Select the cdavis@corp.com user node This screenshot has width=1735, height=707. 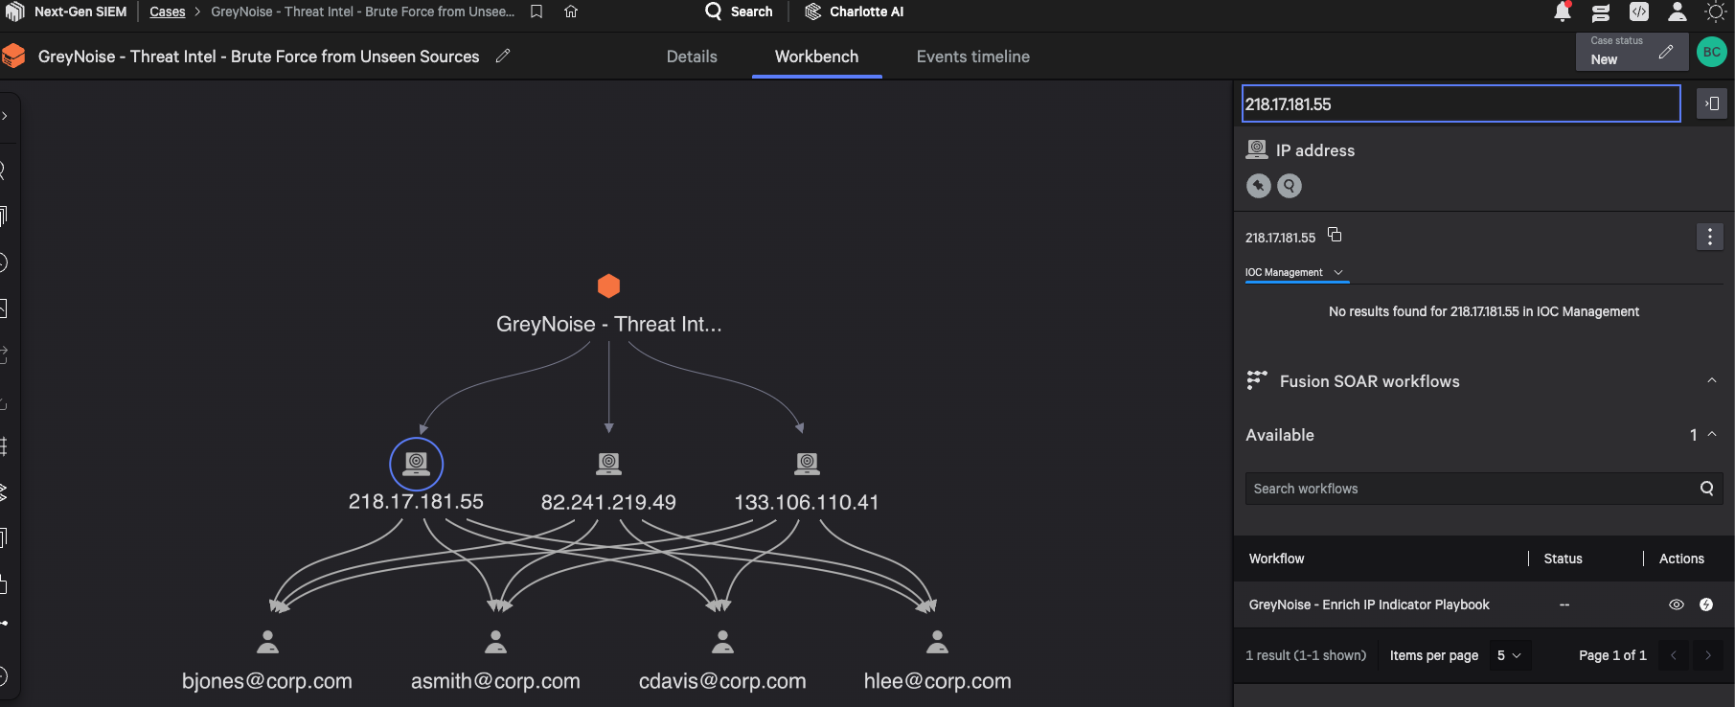coord(722,642)
